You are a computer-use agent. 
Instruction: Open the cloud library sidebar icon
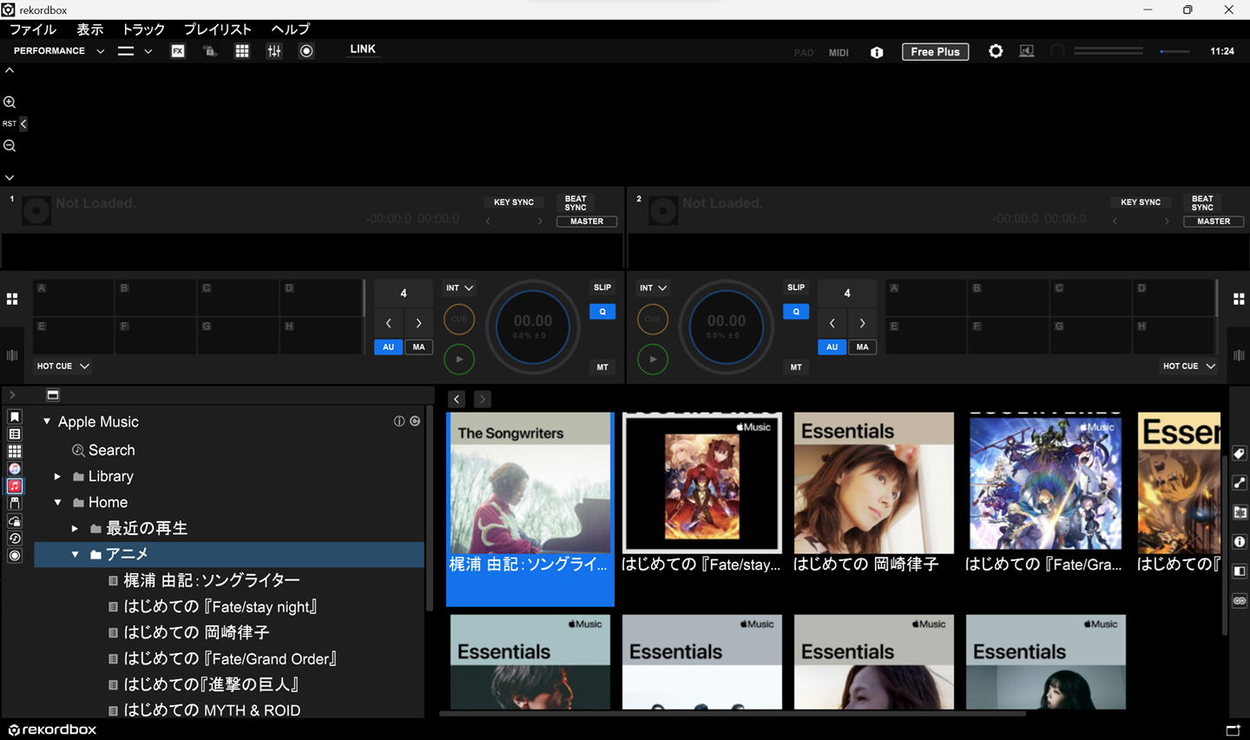[x=15, y=521]
